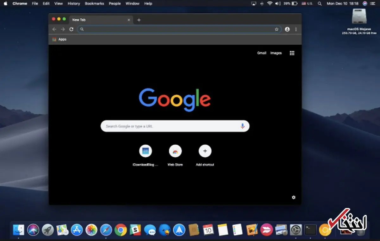This screenshot has height=241, width=380.
Task: Open the Web Store shortcut
Action: (x=175, y=151)
